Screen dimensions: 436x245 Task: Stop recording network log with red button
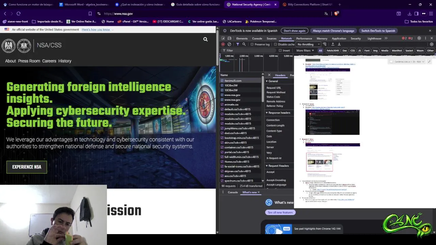pyautogui.click(x=223, y=44)
